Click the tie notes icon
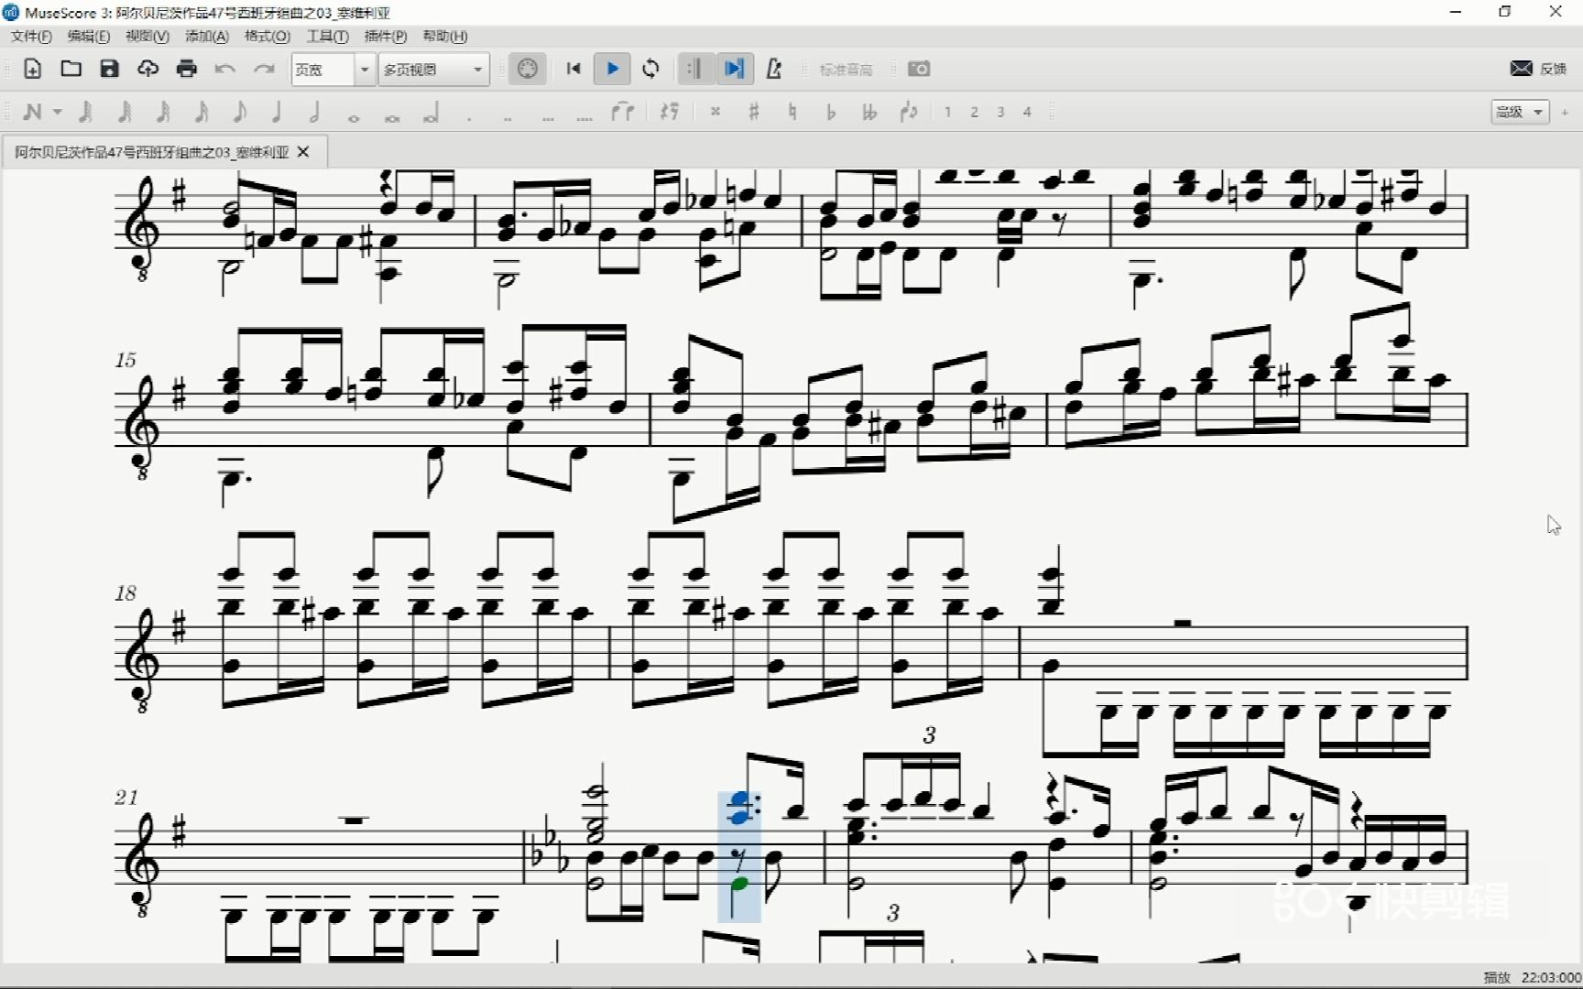Screen dimensions: 1583x989 [623, 112]
